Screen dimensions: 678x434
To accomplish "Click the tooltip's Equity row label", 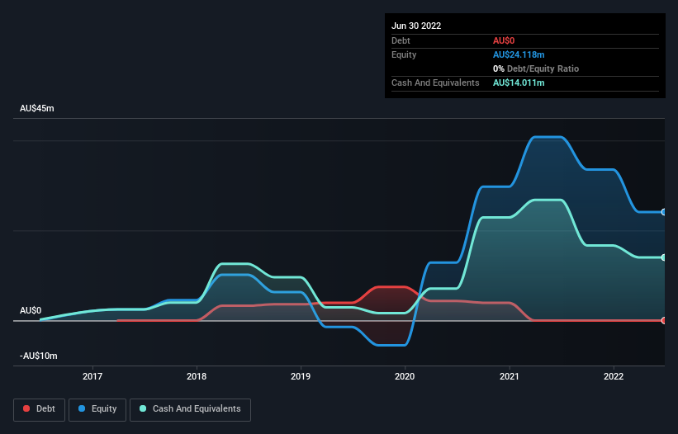I will point(404,54).
